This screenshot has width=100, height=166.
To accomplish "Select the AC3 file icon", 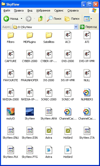I will tap(68, 35).
